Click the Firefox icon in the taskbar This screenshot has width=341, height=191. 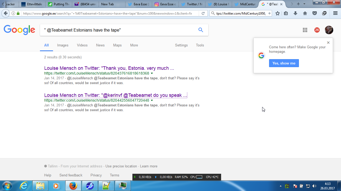coord(73,186)
